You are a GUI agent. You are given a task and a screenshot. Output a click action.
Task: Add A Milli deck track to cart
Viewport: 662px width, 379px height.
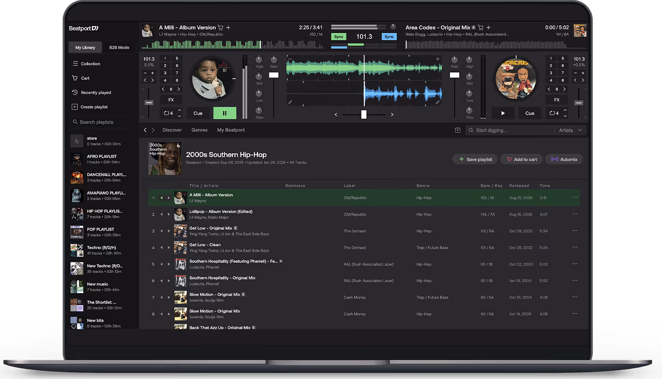click(x=220, y=28)
